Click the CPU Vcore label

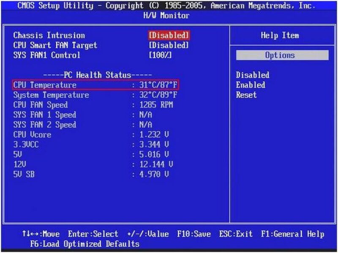coord(33,135)
